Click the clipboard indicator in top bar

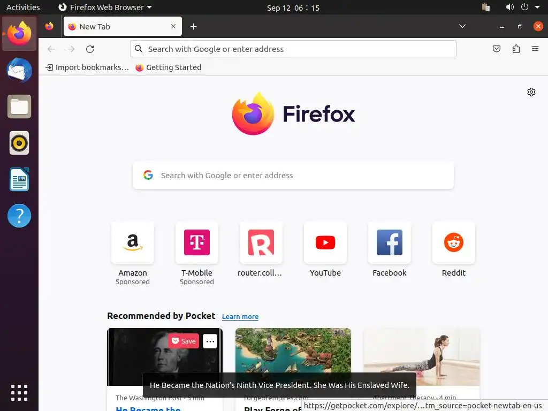click(x=485, y=7)
